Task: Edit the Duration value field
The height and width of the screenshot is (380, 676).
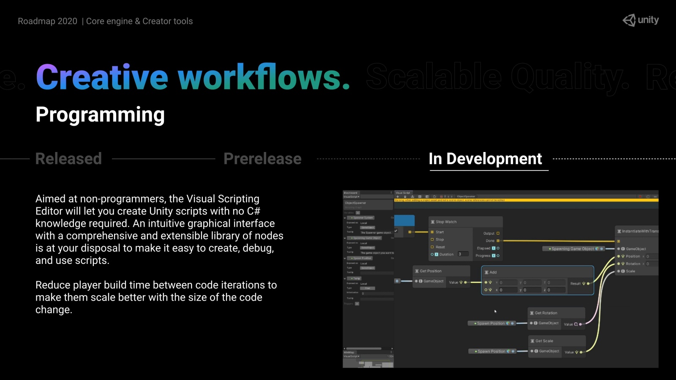Action: [x=463, y=254]
